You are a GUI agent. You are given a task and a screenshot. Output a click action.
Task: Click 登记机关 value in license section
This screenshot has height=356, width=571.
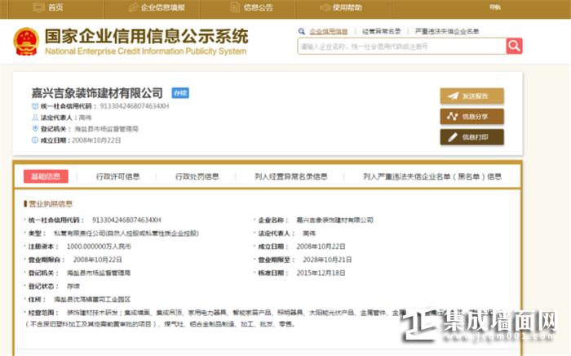pos(99,273)
